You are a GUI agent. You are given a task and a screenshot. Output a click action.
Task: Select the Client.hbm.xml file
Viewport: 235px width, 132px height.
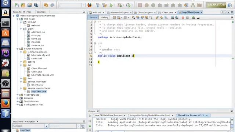[x=39, y=69]
